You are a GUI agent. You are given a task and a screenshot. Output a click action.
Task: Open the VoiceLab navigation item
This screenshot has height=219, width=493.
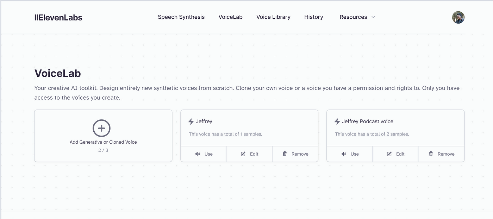(x=230, y=17)
